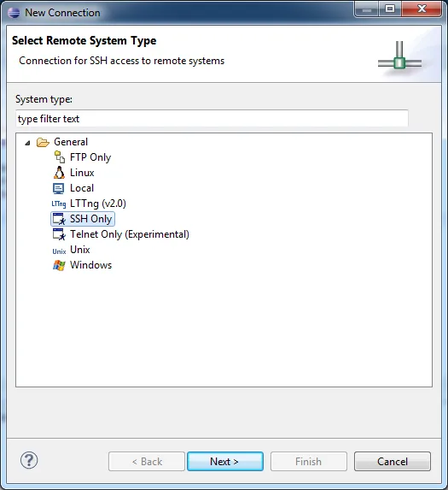The image size is (448, 490).
Task: Pick the General category label
Action: point(71,142)
